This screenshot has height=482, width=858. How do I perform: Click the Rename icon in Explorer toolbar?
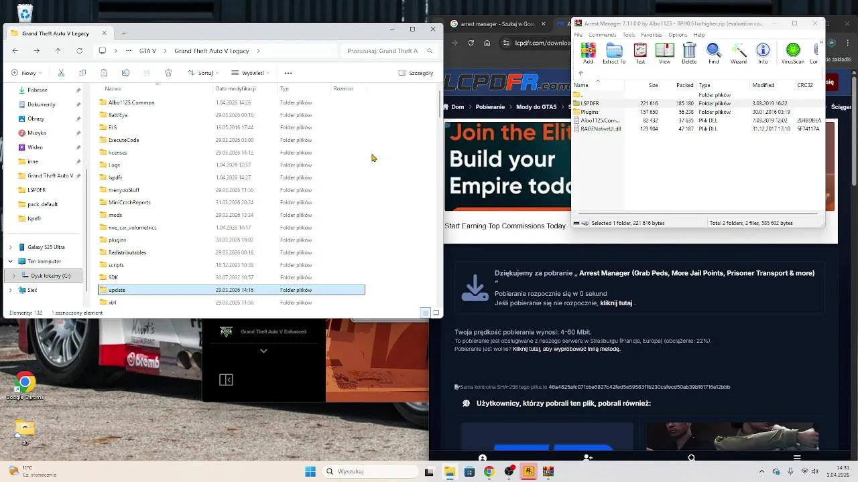(125, 73)
